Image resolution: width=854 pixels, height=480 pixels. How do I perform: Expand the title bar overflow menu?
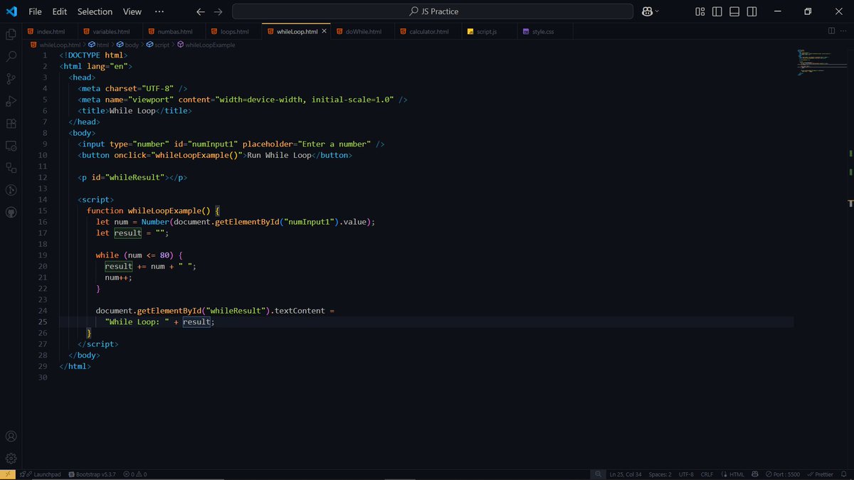coord(159,11)
